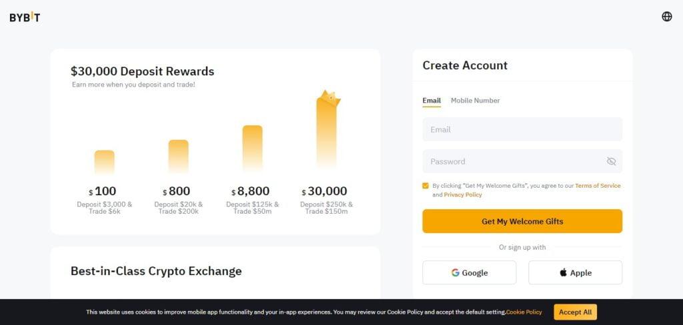This screenshot has width=683, height=325.
Task: Uncheck the Terms of Service agreement checkbox
Action: [426, 186]
